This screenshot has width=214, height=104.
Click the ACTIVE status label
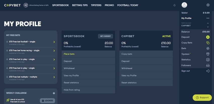click(x=166, y=36)
